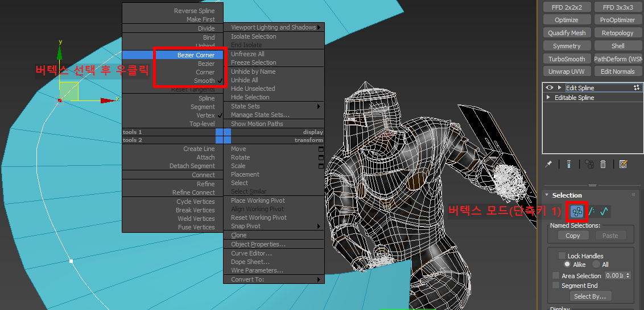Click Make Unique icon in modifier stack
Image resolution: width=644 pixels, height=310 pixels.
tap(590, 164)
